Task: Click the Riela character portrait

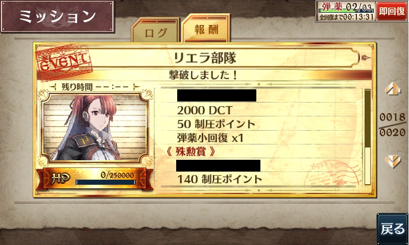Action: coord(94,127)
